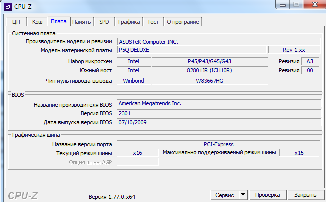
Task: Show the О программе tab
Action: pos(183,22)
